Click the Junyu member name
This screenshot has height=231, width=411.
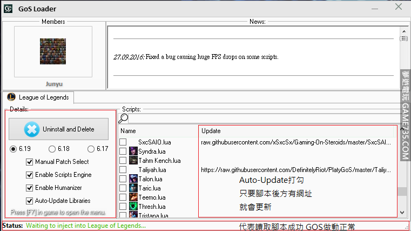click(x=54, y=84)
